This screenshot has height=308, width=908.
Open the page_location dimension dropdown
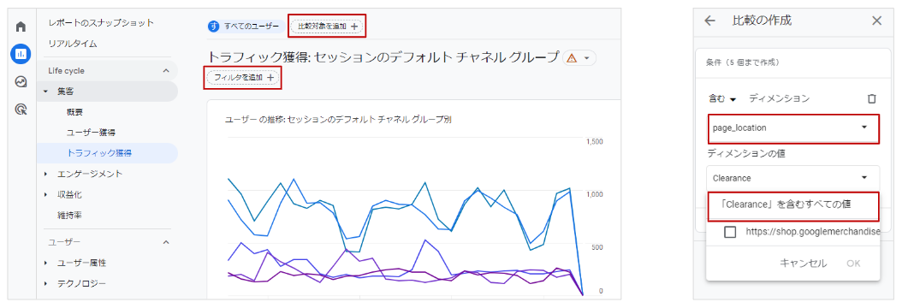[x=792, y=127]
